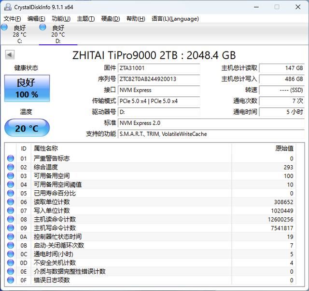Click status orb for 不安全关机计数 row

coord(11,263)
